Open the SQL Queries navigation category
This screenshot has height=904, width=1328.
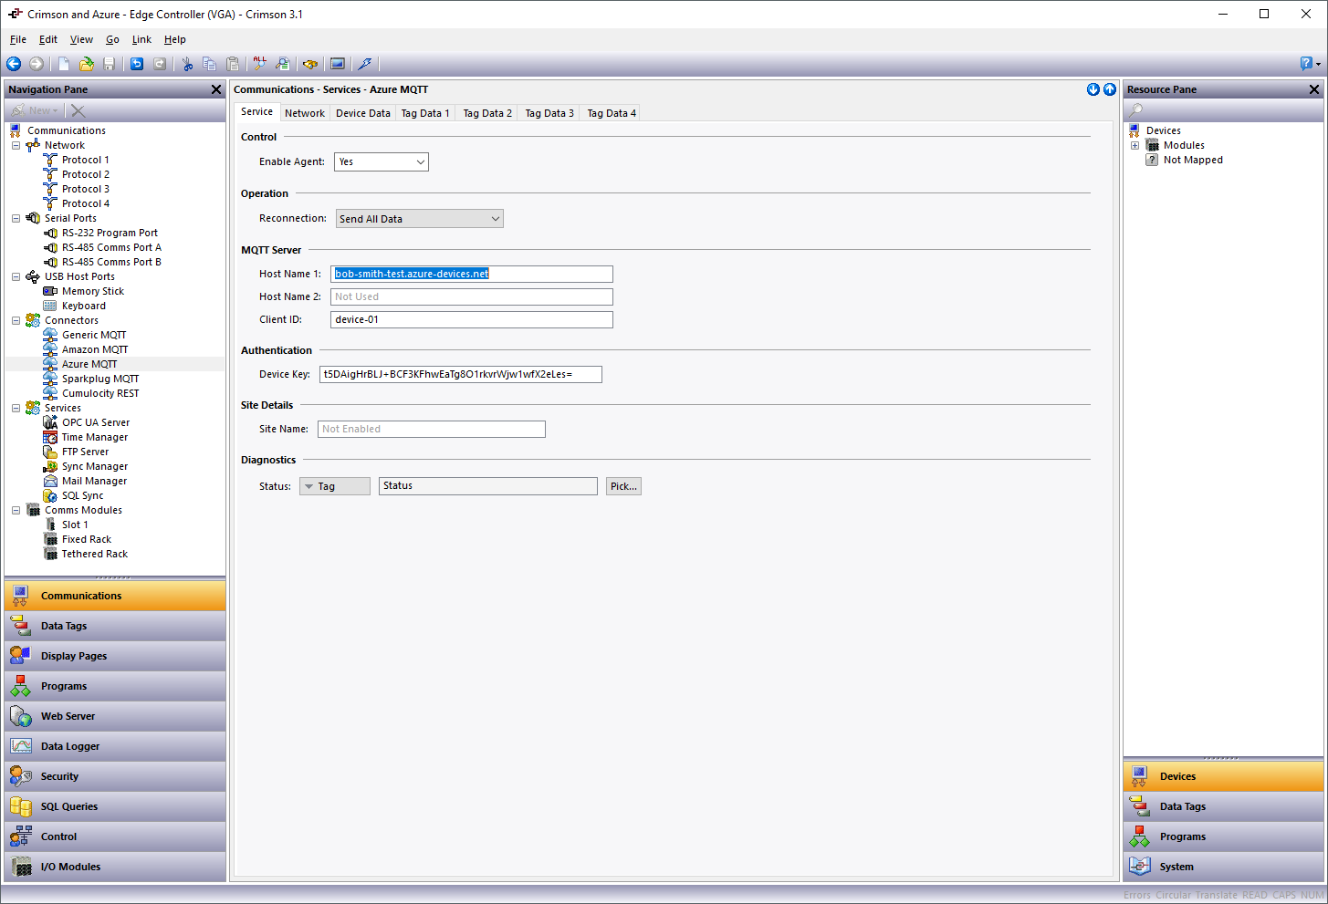(x=115, y=806)
